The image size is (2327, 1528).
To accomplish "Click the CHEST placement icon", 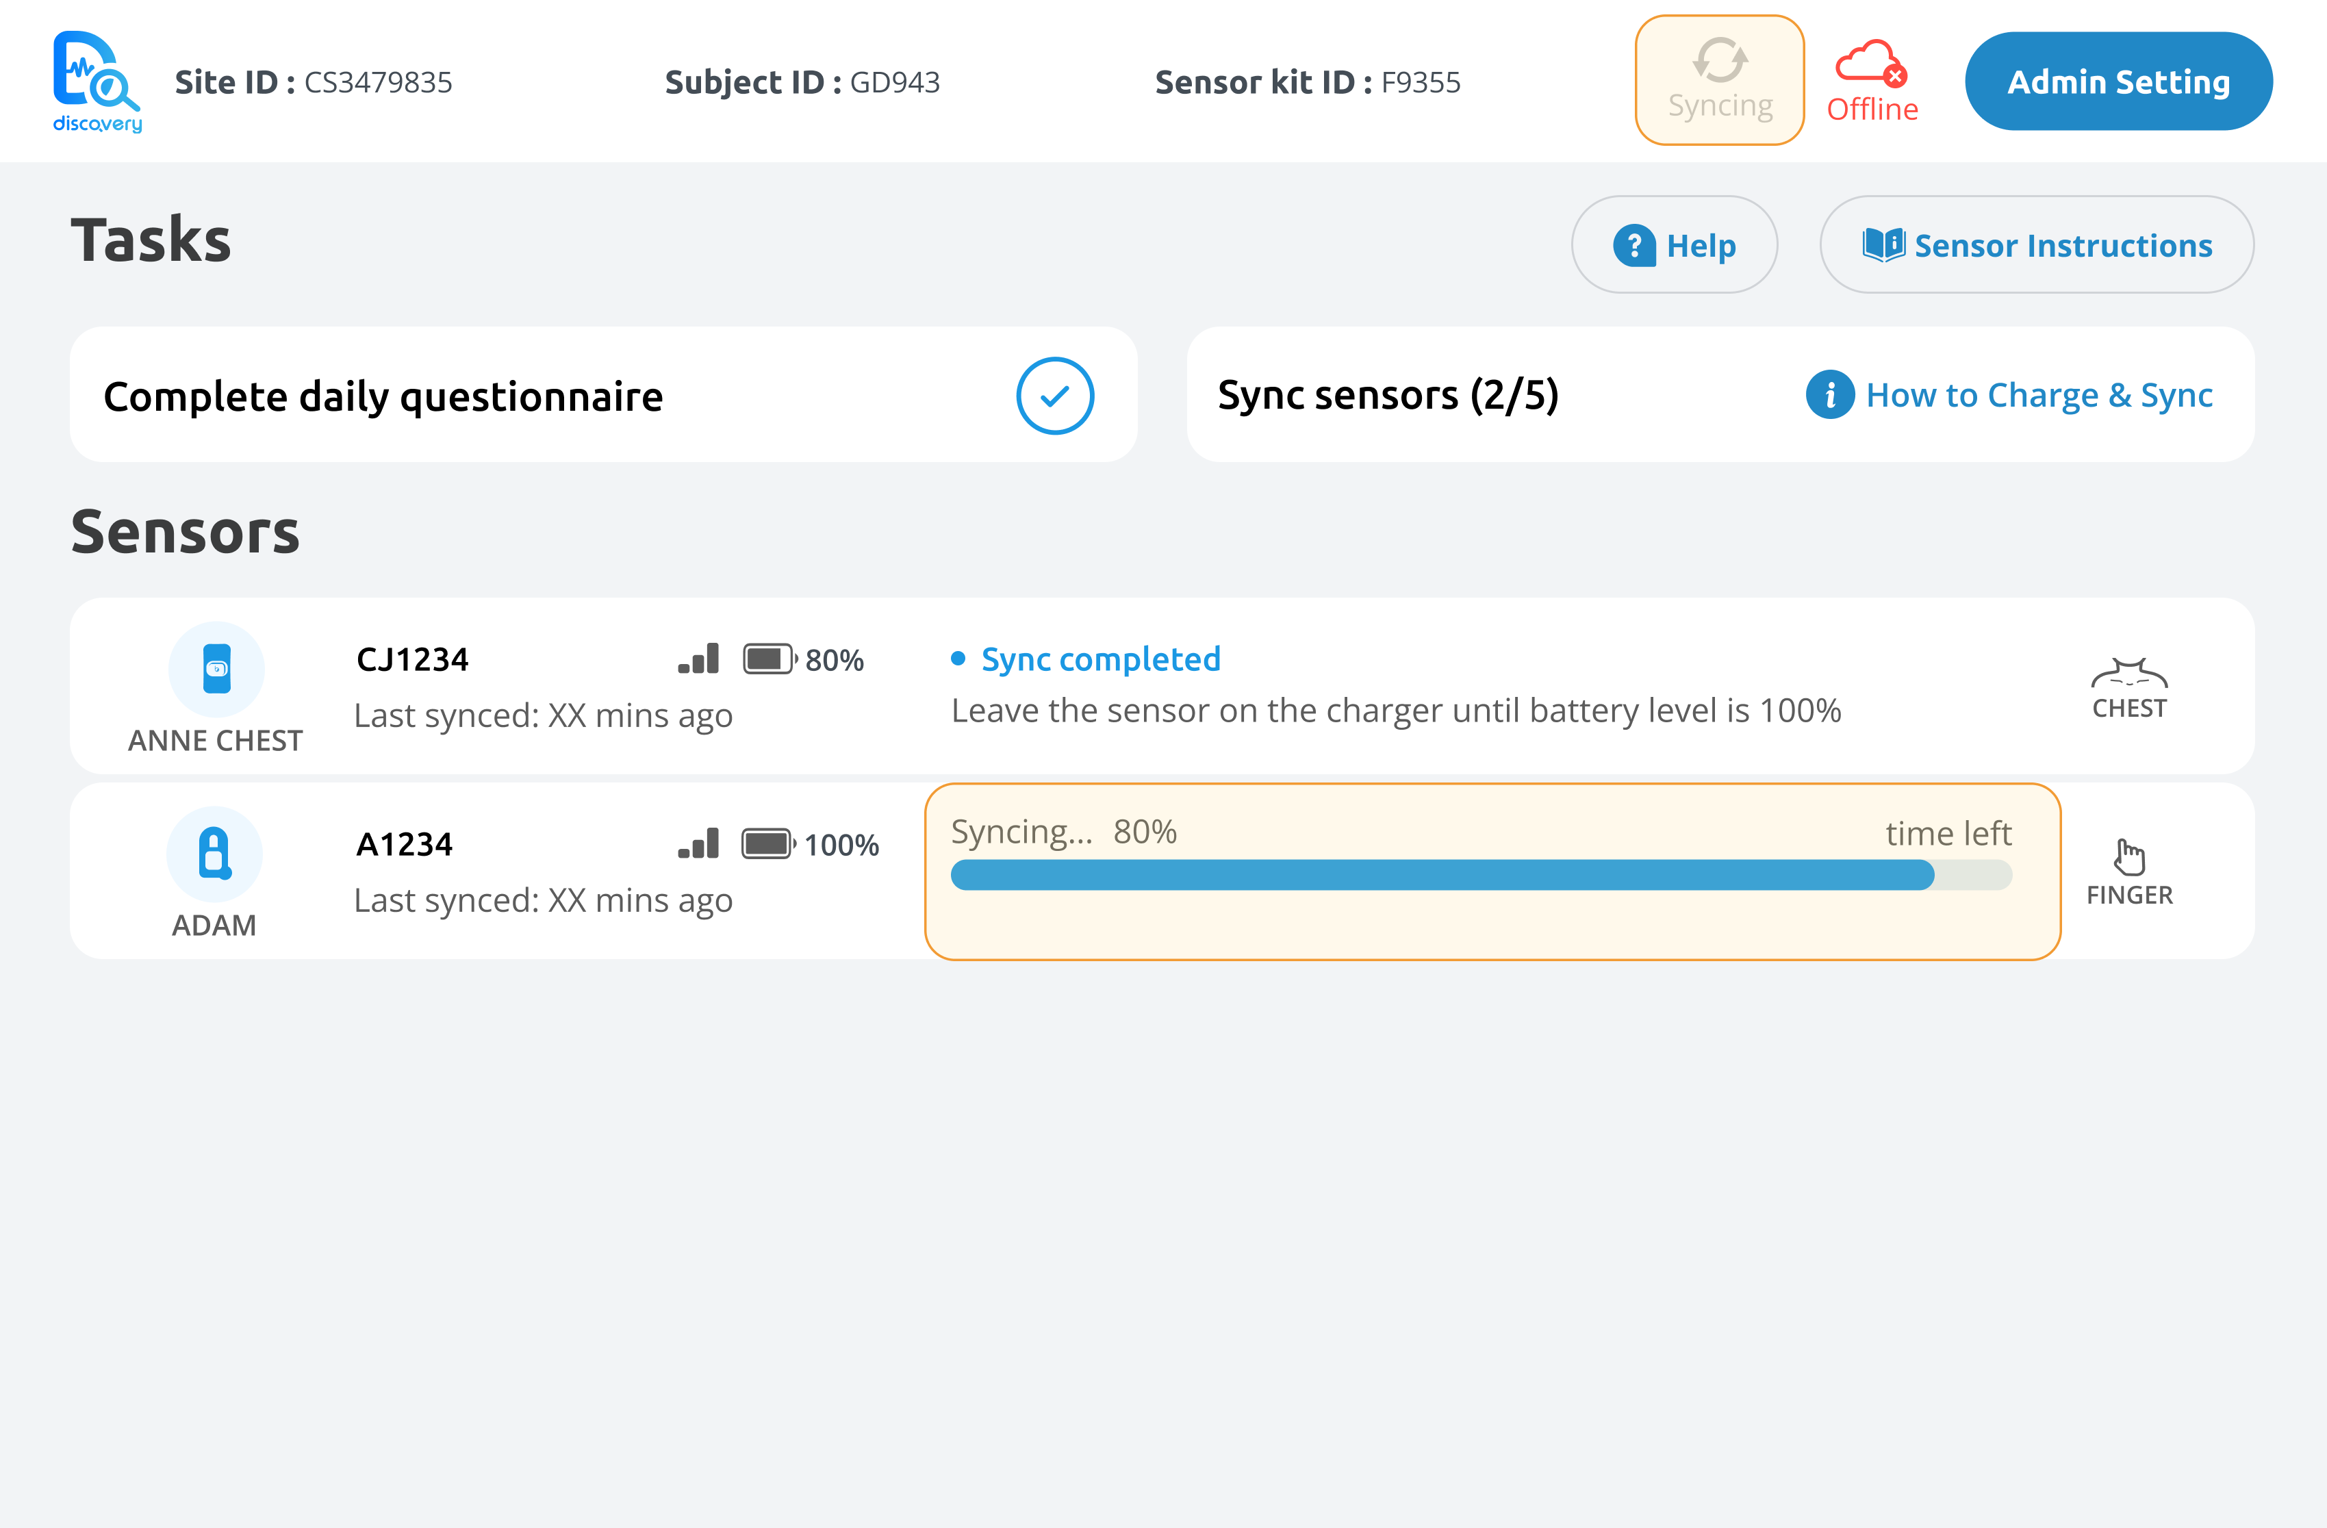I will click(2130, 674).
